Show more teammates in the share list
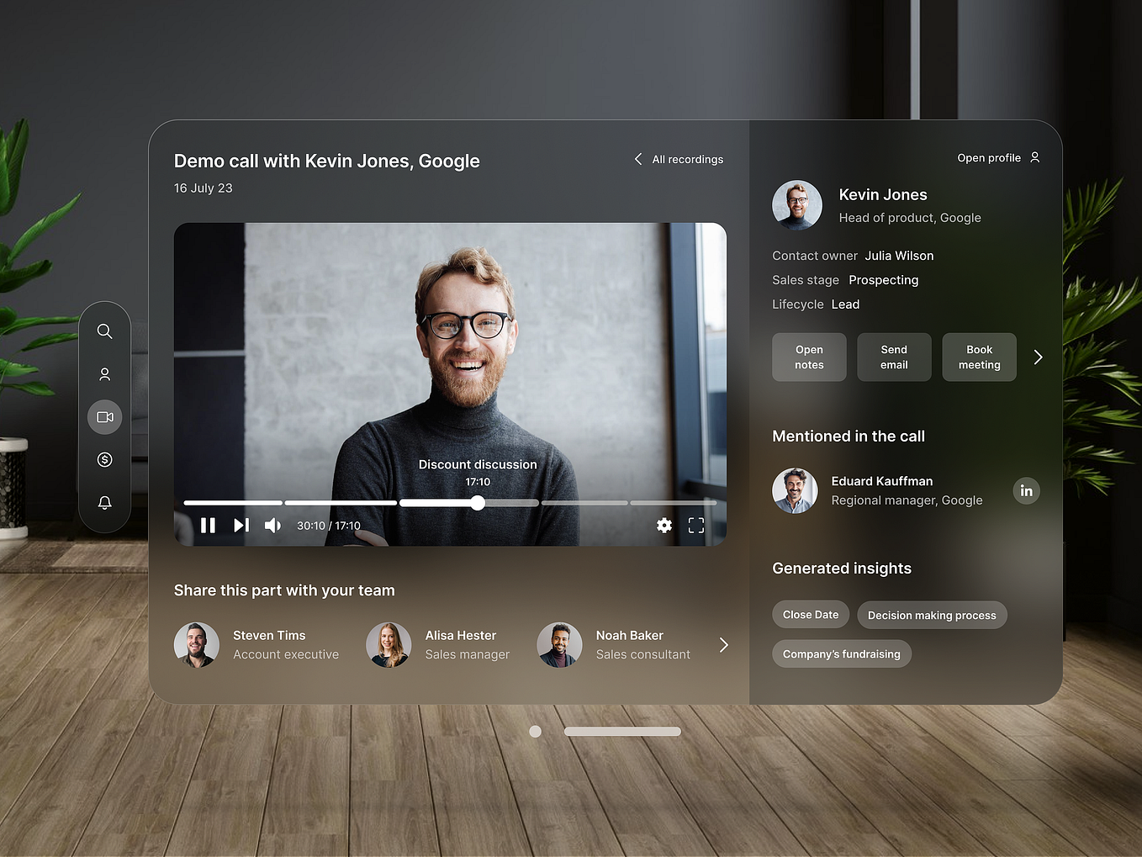 click(x=723, y=644)
